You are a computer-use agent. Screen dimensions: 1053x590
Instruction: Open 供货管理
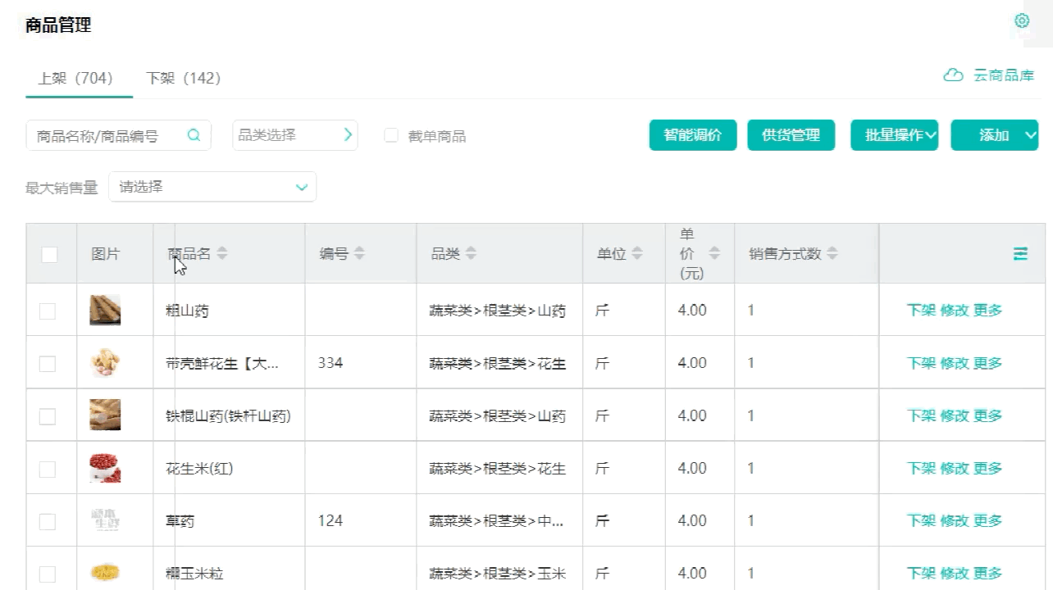(791, 134)
